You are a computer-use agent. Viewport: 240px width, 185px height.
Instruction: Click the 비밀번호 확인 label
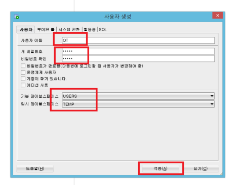(x=33, y=59)
